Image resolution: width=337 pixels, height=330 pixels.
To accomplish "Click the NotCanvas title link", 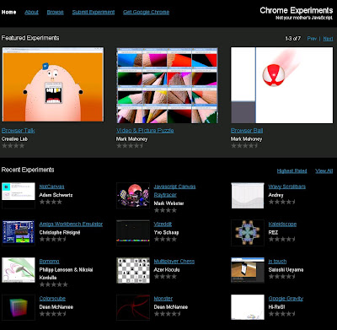I will pyautogui.click(x=51, y=187).
